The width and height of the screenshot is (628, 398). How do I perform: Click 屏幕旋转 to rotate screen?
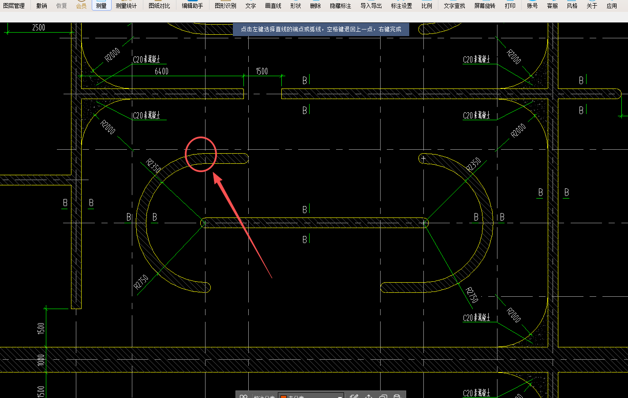[485, 6]
